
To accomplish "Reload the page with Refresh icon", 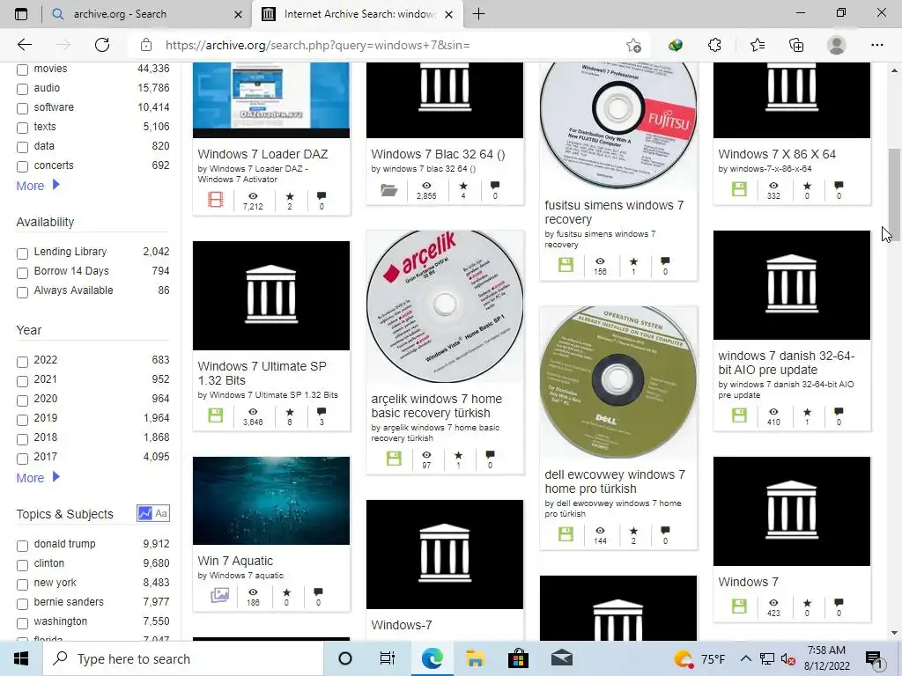I will (102, 45).
